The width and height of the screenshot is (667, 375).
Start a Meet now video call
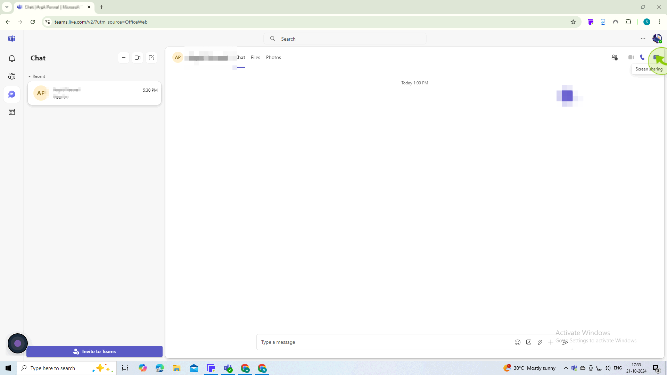pos(138,58)
